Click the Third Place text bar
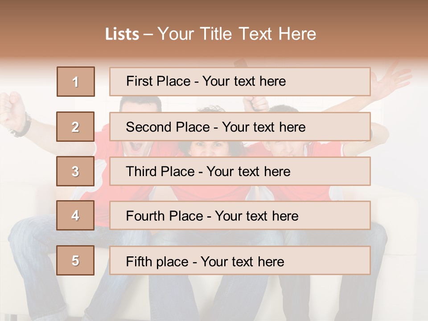 pos(240,171)
